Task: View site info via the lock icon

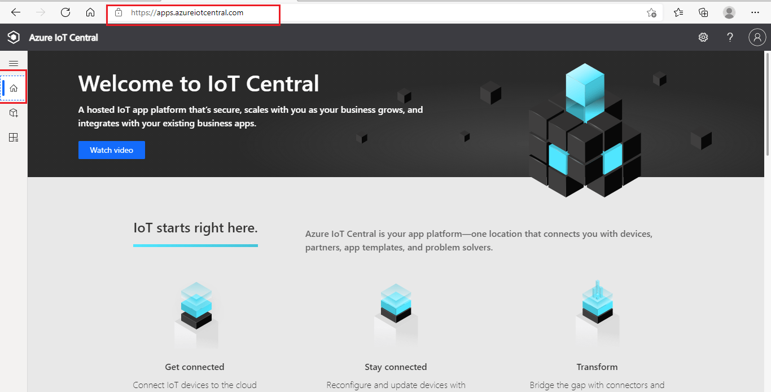Action: [118, 12]
